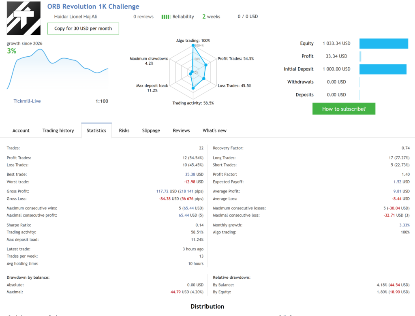Click the radar chart Algo trading point
Image resolution: width=415 pixels, height=316 pixels.
tap(193, 45)
